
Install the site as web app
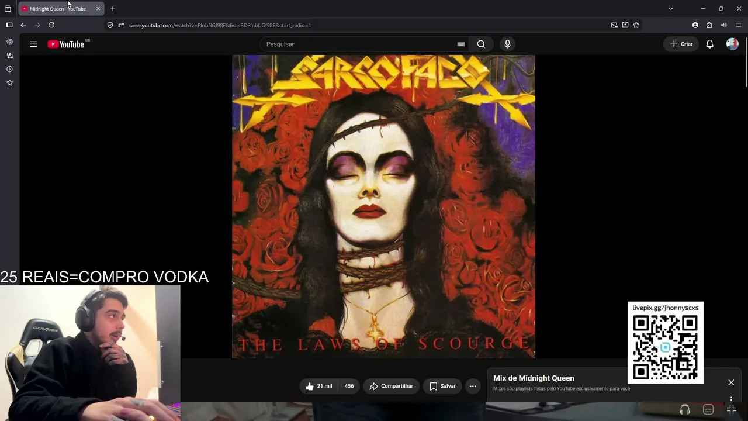(x=625, y=25)
